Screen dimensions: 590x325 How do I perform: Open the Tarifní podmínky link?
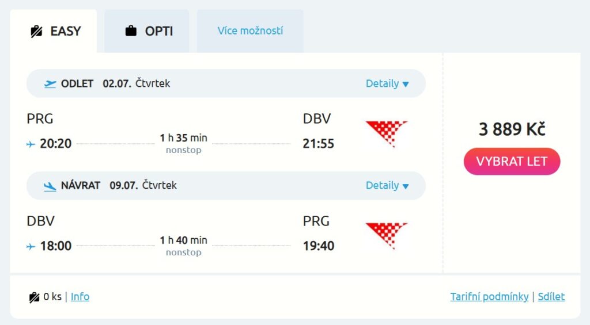point(489,297)
